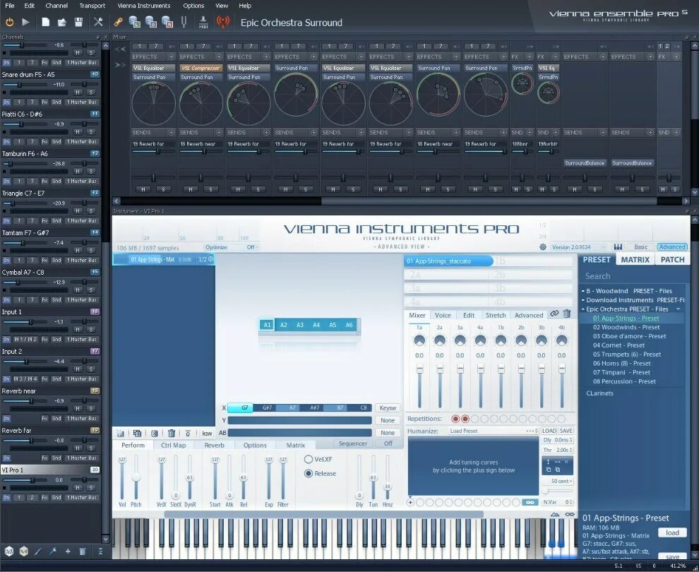
Task: Click the load button for 01 App-Strings Preset
Action: tap(672, 532)
